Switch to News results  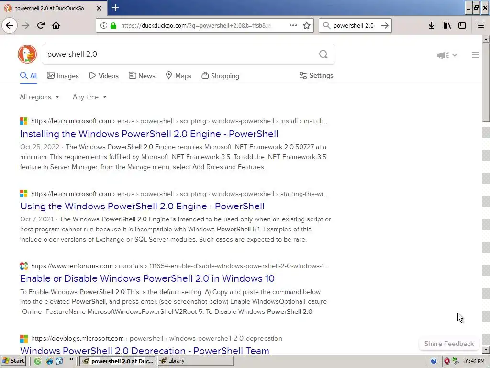tap(142, 76)
